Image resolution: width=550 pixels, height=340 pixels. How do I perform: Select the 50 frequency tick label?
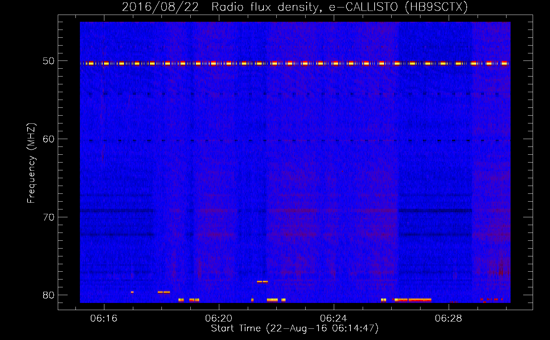pyautogui.click(x=49, y=61)
